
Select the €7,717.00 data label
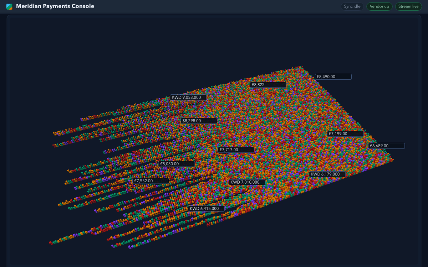point(236,150)
